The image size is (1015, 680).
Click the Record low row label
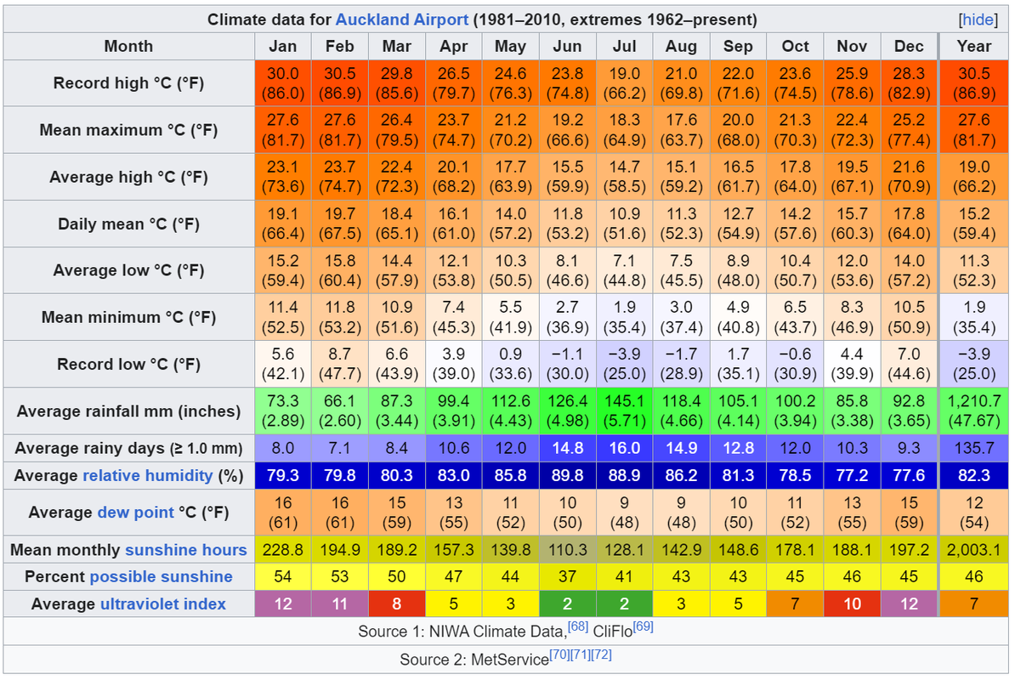(129, 365)
